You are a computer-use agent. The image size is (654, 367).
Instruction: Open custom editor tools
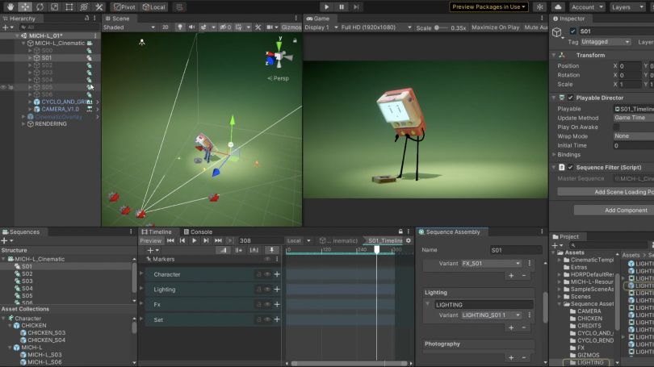click(99, 6)
